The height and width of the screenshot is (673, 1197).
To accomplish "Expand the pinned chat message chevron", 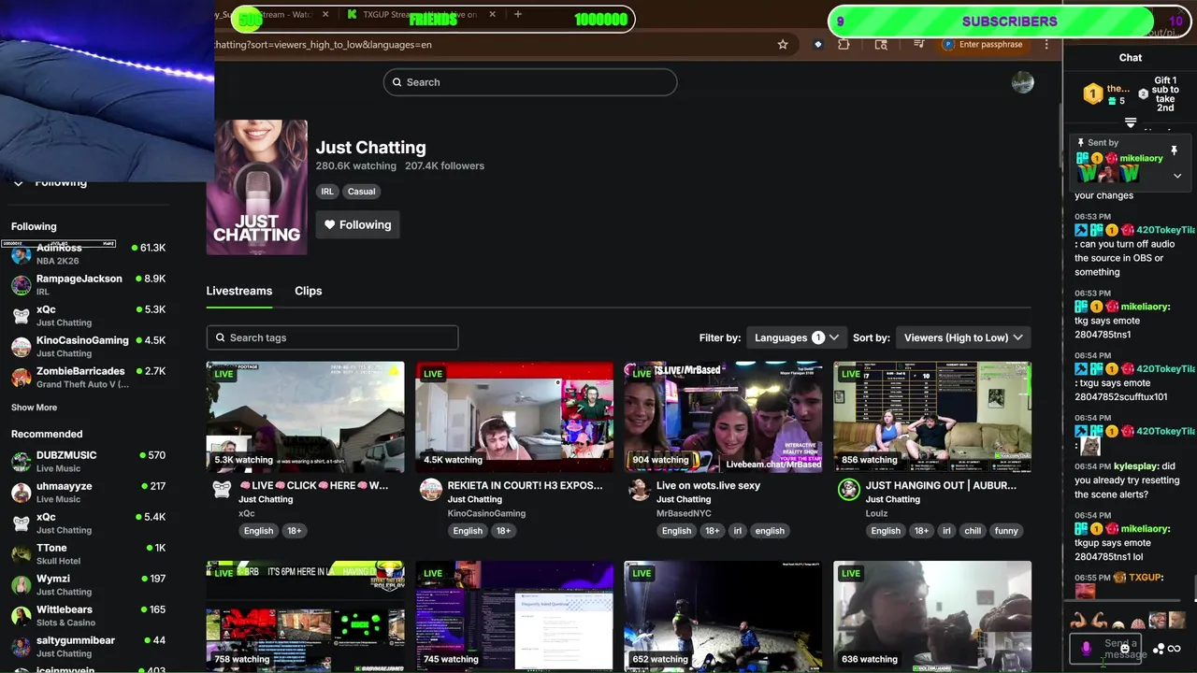I will (1177, 176).
